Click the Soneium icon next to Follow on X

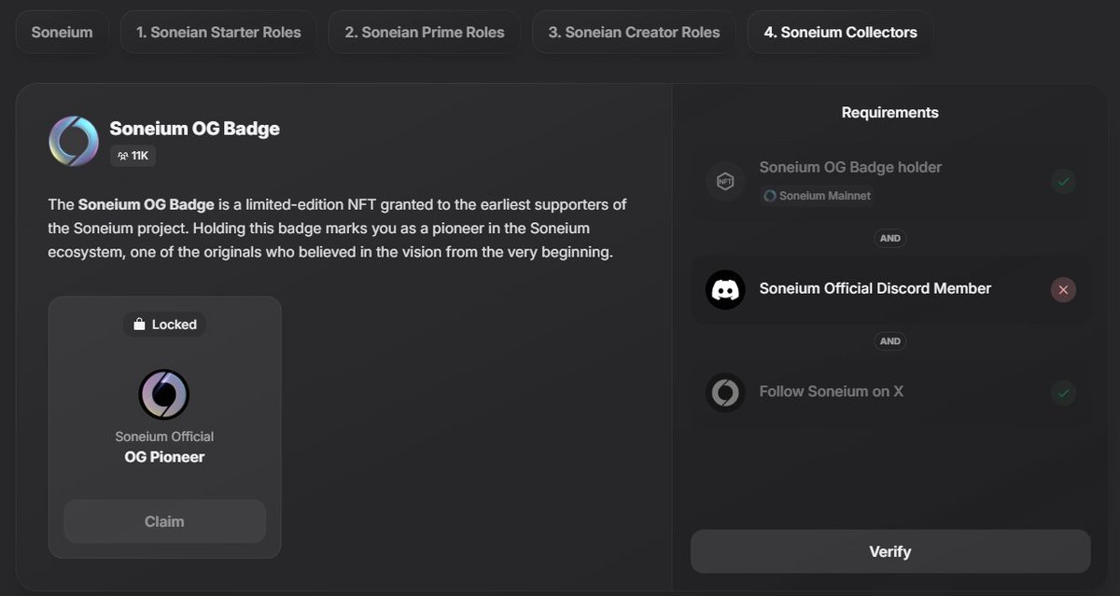point(725,392)
